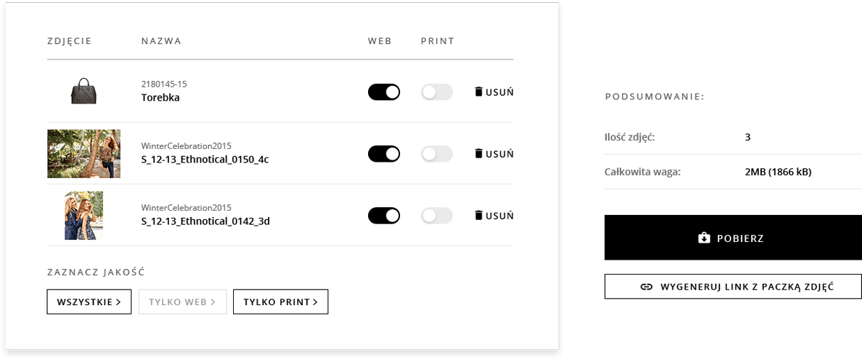Open the S_12-13_Ethnotical_0150_4c thumbnail image
The height and width of the screenshot is (359, 862).
click(84, 153)
